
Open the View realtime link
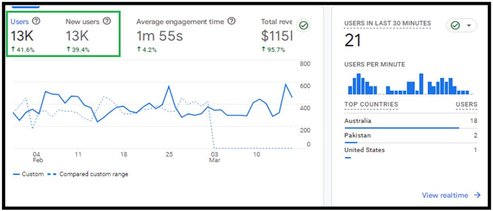[x=445, y=195]
